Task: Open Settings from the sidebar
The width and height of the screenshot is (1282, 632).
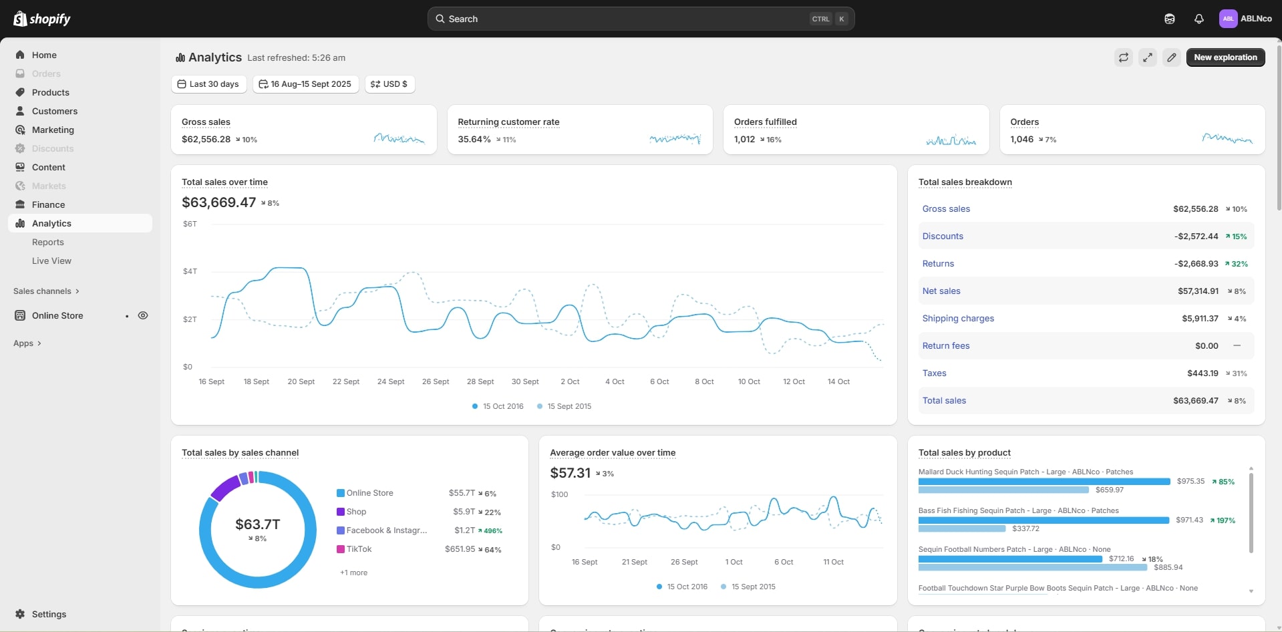Action: [x=49, y=614]
